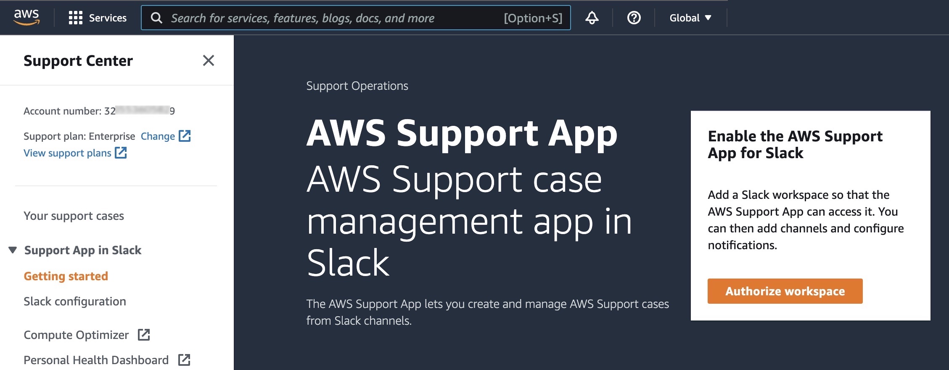The image size is (949, 370).
Task: Click external icon beside Compute Optimizer
Action: 144,334
